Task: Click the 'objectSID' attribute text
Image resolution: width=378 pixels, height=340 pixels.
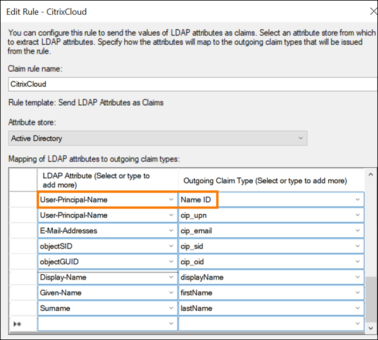Action: point(56,246)
